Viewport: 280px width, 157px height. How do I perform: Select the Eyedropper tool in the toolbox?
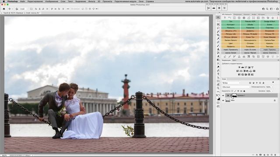point(218,39)
